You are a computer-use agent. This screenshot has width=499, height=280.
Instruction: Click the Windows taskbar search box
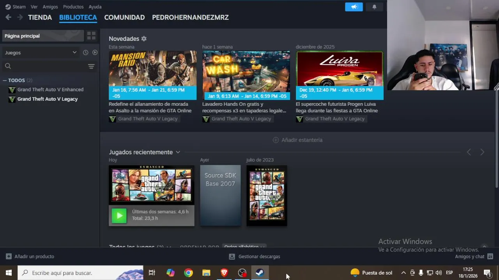click(81, 273)
